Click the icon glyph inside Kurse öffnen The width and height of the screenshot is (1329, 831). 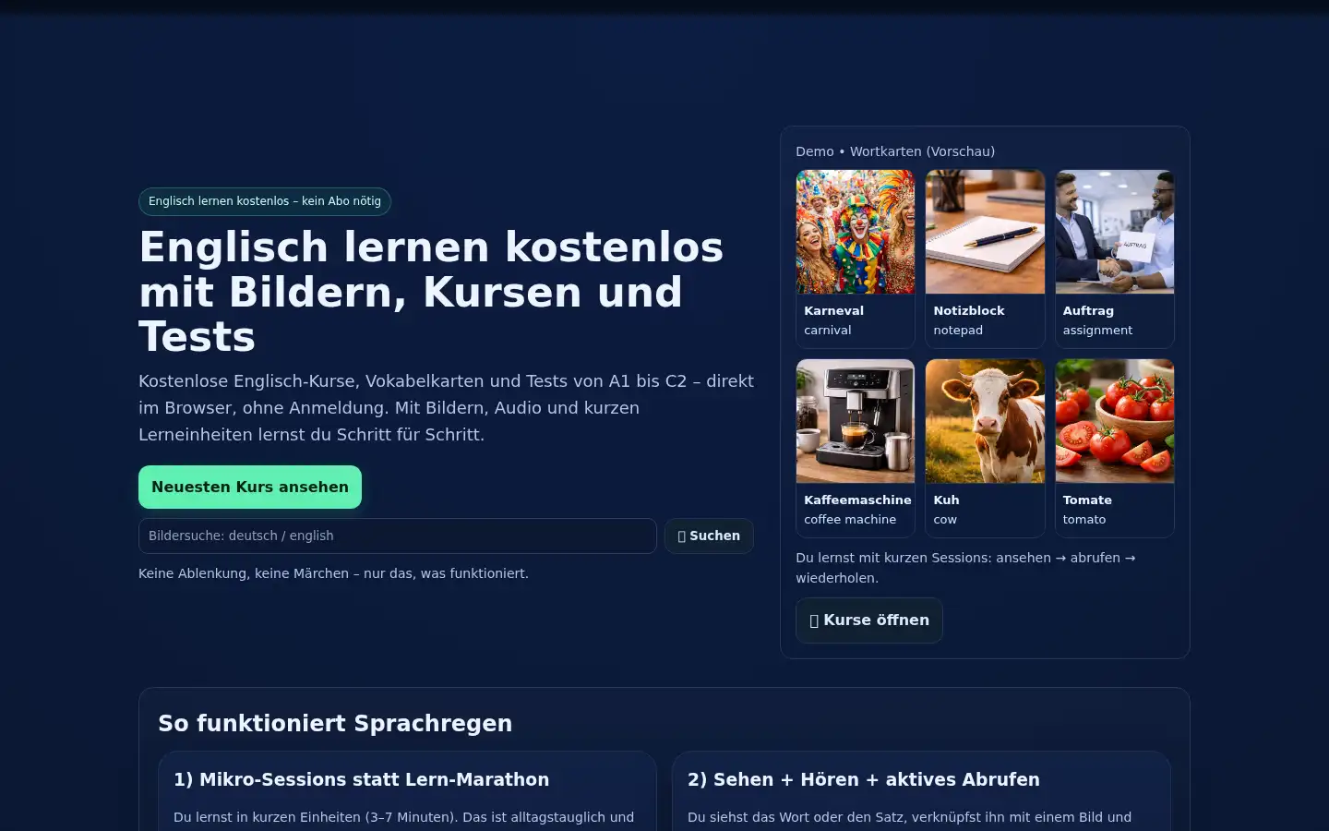[x=814, y=620]
